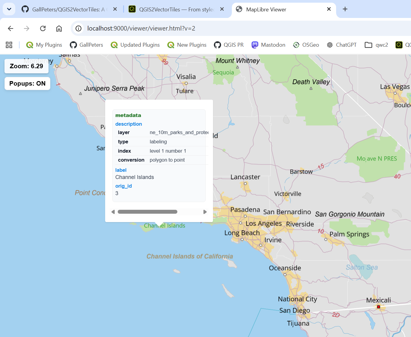Image resolution: width=411 pixels, height=337 pixels.
Task: Click the Zoom: 6.29 indicator
Action: [x=26, y=66]
